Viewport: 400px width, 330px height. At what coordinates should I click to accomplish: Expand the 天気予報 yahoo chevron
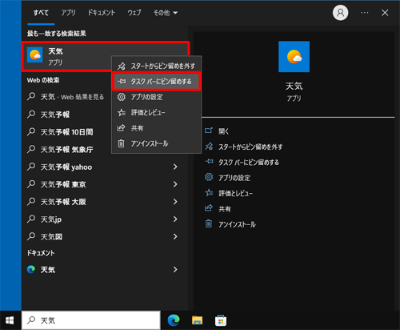pos(175,167)
